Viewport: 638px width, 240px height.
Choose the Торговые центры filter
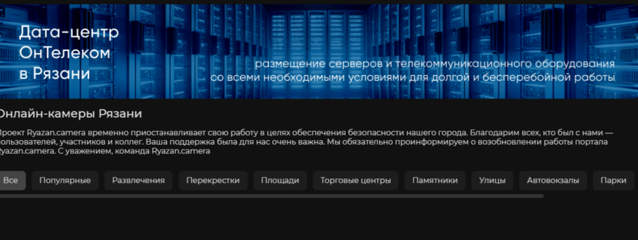point(356,181)
